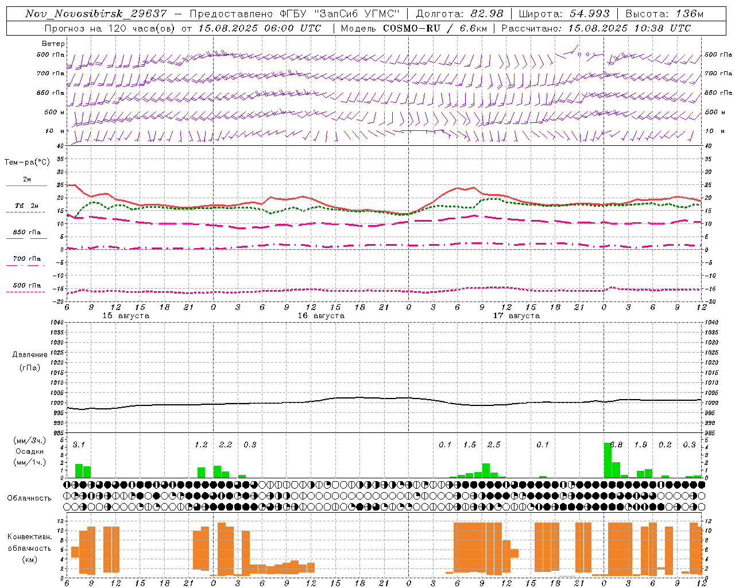Click the (мм/1ч.) precipitation unit label

click(x=29, y=462)
